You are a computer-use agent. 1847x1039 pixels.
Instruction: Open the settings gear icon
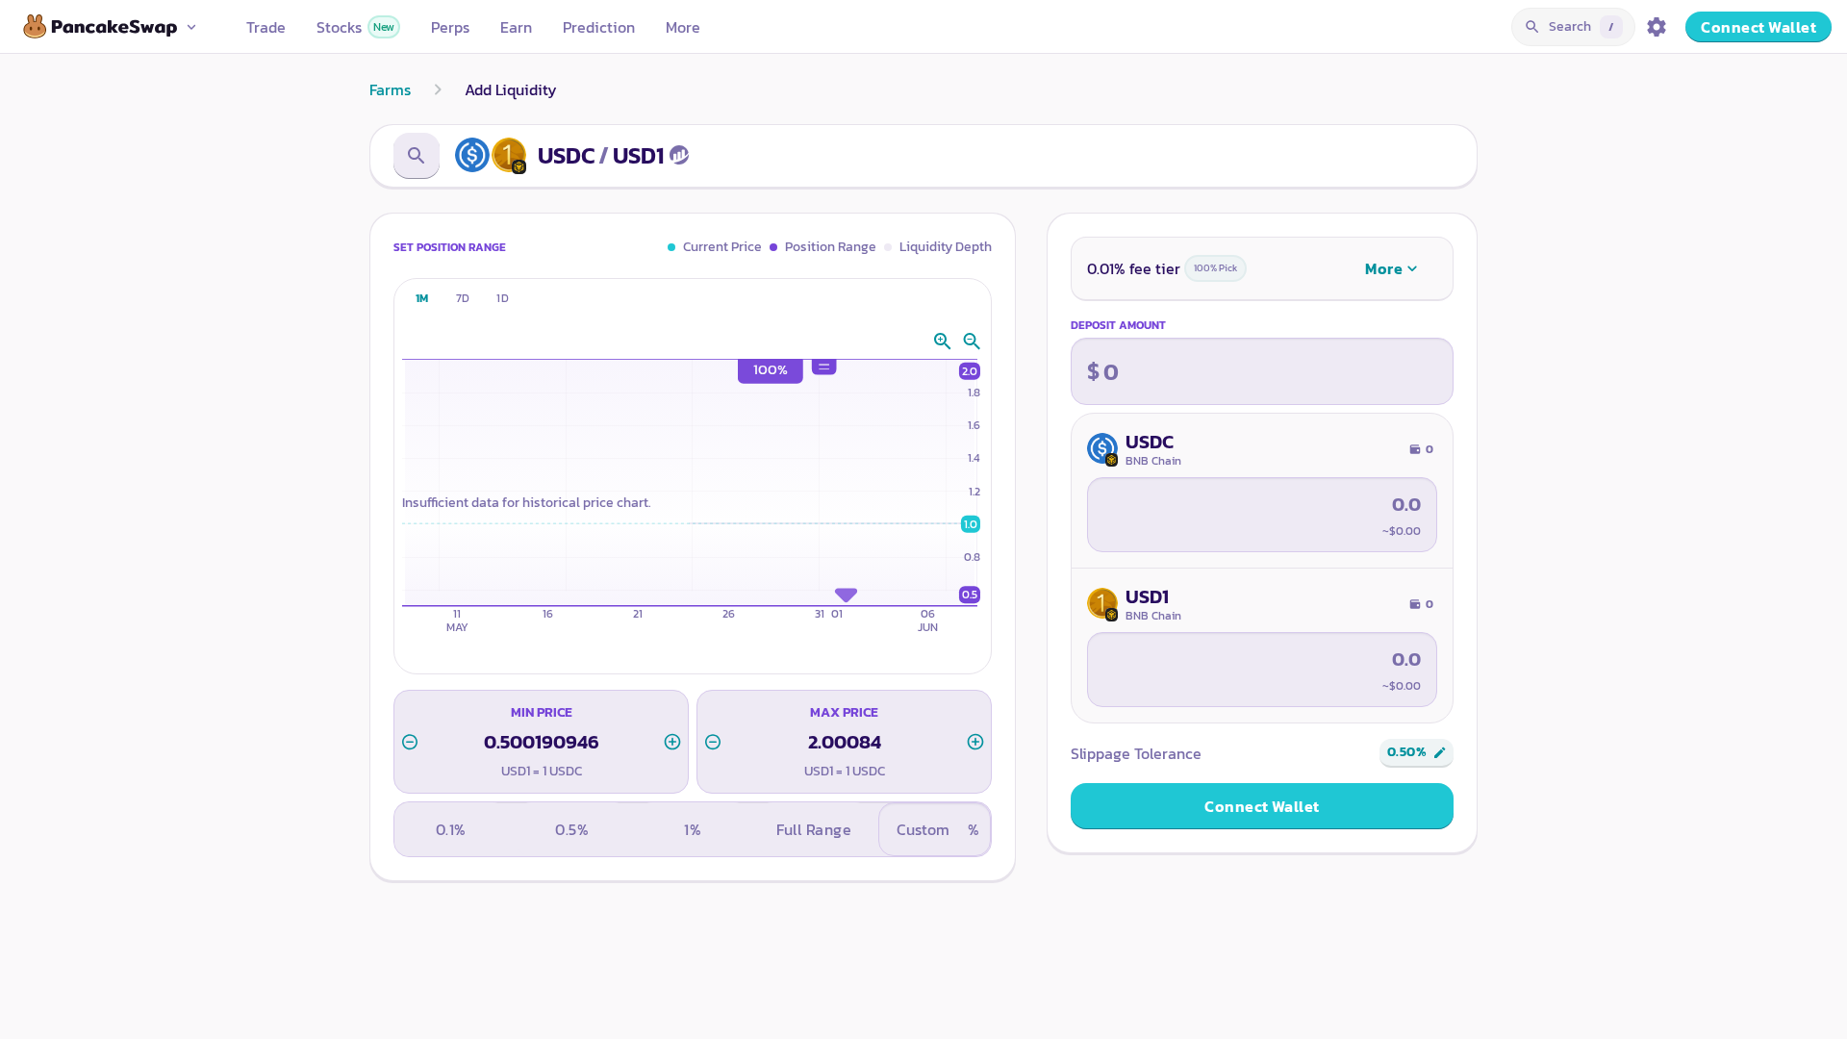point(1657,27)
